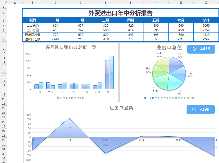The width and height of the screenshot is (219, 163).
Task: Select the pie chart title 进出口总值
Action: (x=169, y=47)
